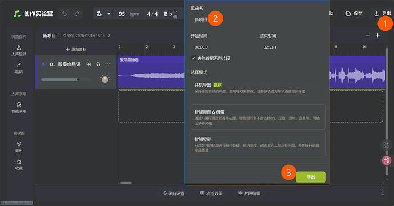
Task: Click the green 导出 button in dialog
Action: click(x=311, y=177)
